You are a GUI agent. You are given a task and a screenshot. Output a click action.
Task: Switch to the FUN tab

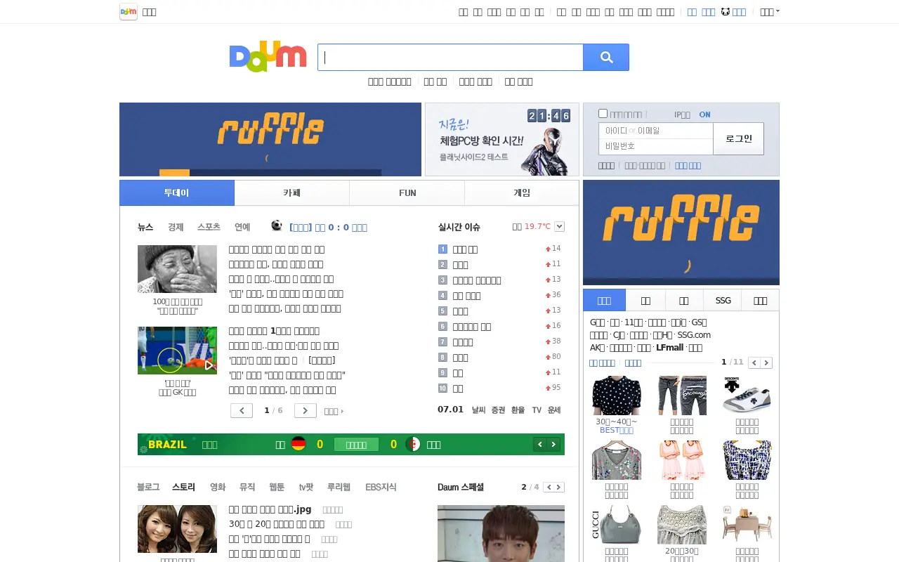(407, 192)
